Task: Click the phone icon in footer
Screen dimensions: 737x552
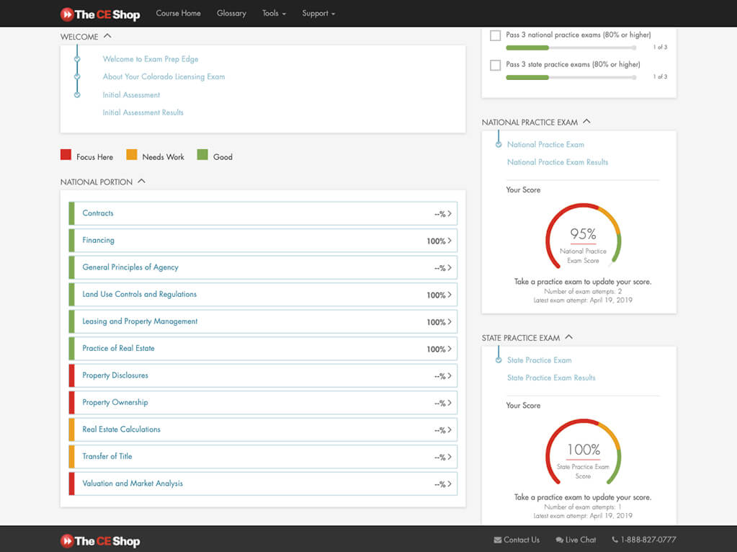Action: tap(615, 540)
